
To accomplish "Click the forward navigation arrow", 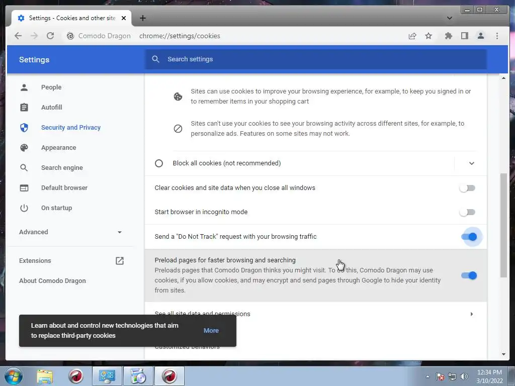I will click(34, 36).
